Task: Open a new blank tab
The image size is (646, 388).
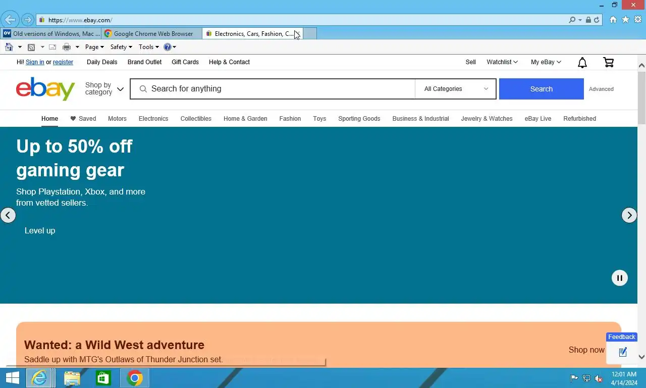Action: coord(310,34)
